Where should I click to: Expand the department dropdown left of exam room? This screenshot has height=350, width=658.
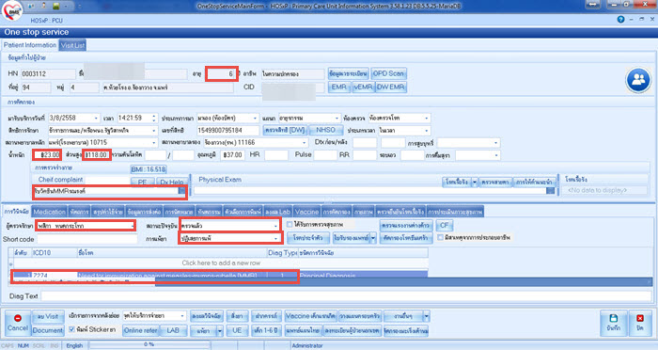[337, 118]
